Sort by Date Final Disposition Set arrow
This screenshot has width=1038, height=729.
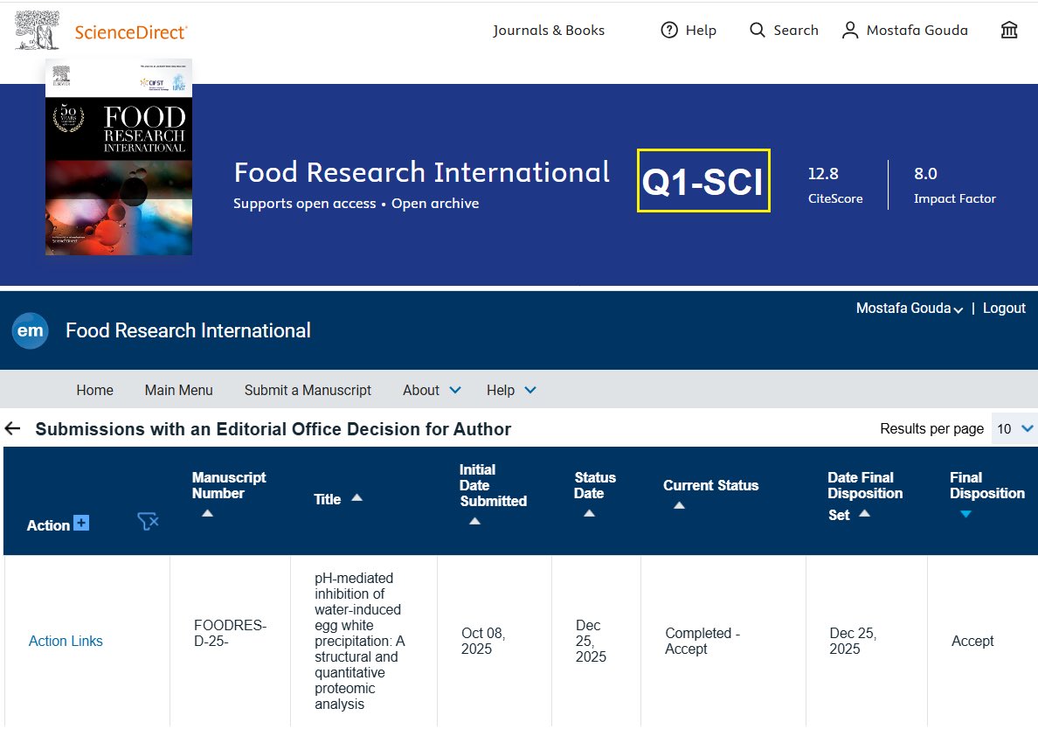click(864, 513)
